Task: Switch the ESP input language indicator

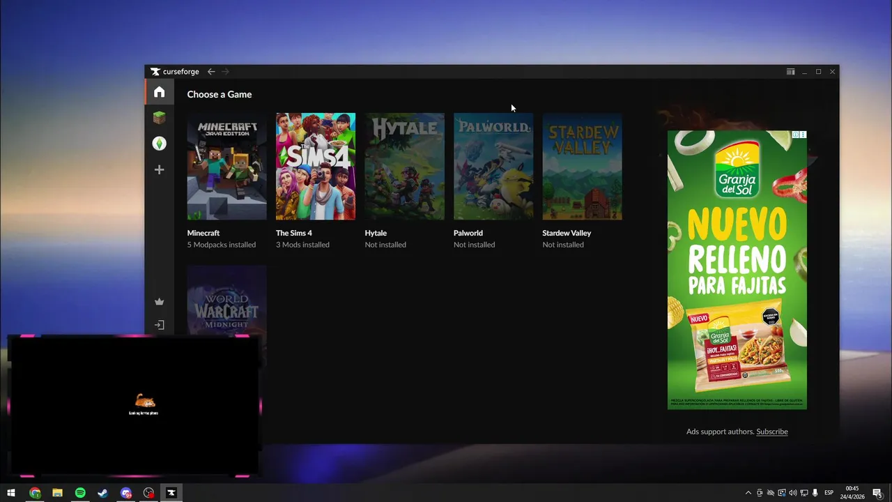Action: pyautogui.click(x=829, y=493)
